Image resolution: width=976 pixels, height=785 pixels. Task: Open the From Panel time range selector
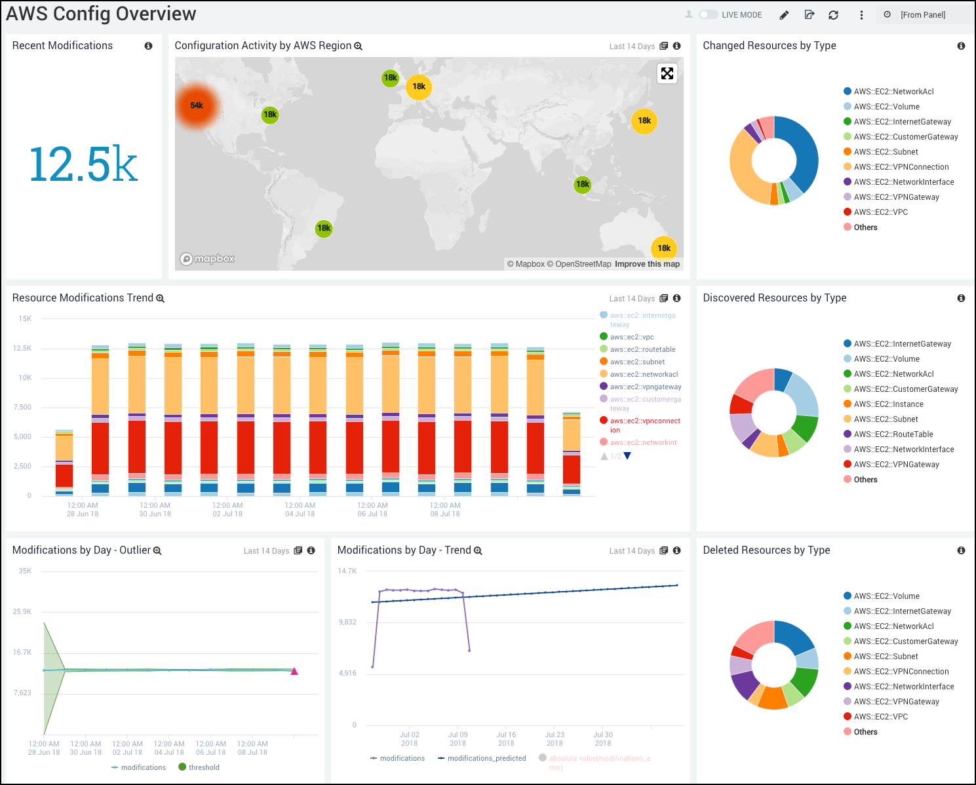point(922,15)
